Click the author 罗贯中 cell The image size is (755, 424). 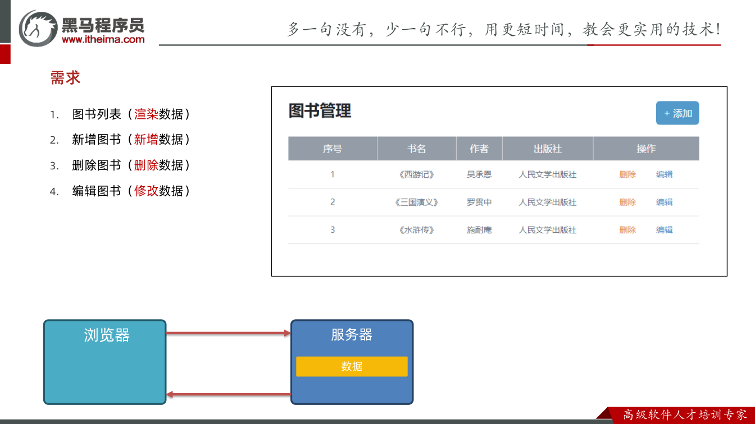(x=479, y=202)
